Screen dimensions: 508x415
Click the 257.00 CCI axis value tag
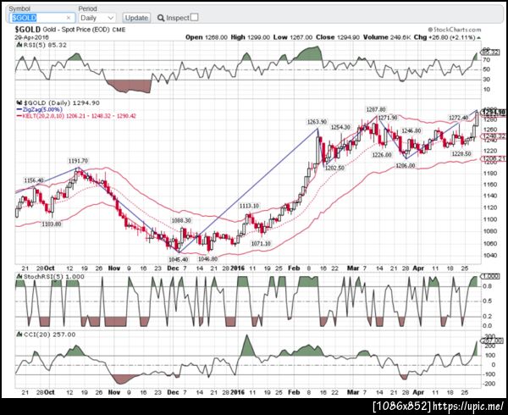(492, 340)
